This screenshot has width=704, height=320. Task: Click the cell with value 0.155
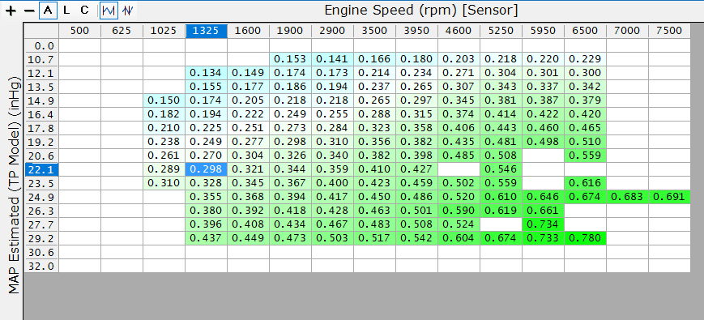pyautogui.click(x=206, y=87)
